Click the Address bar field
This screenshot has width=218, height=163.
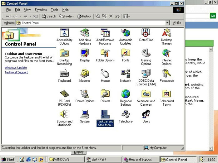click(x=93, y=23)
